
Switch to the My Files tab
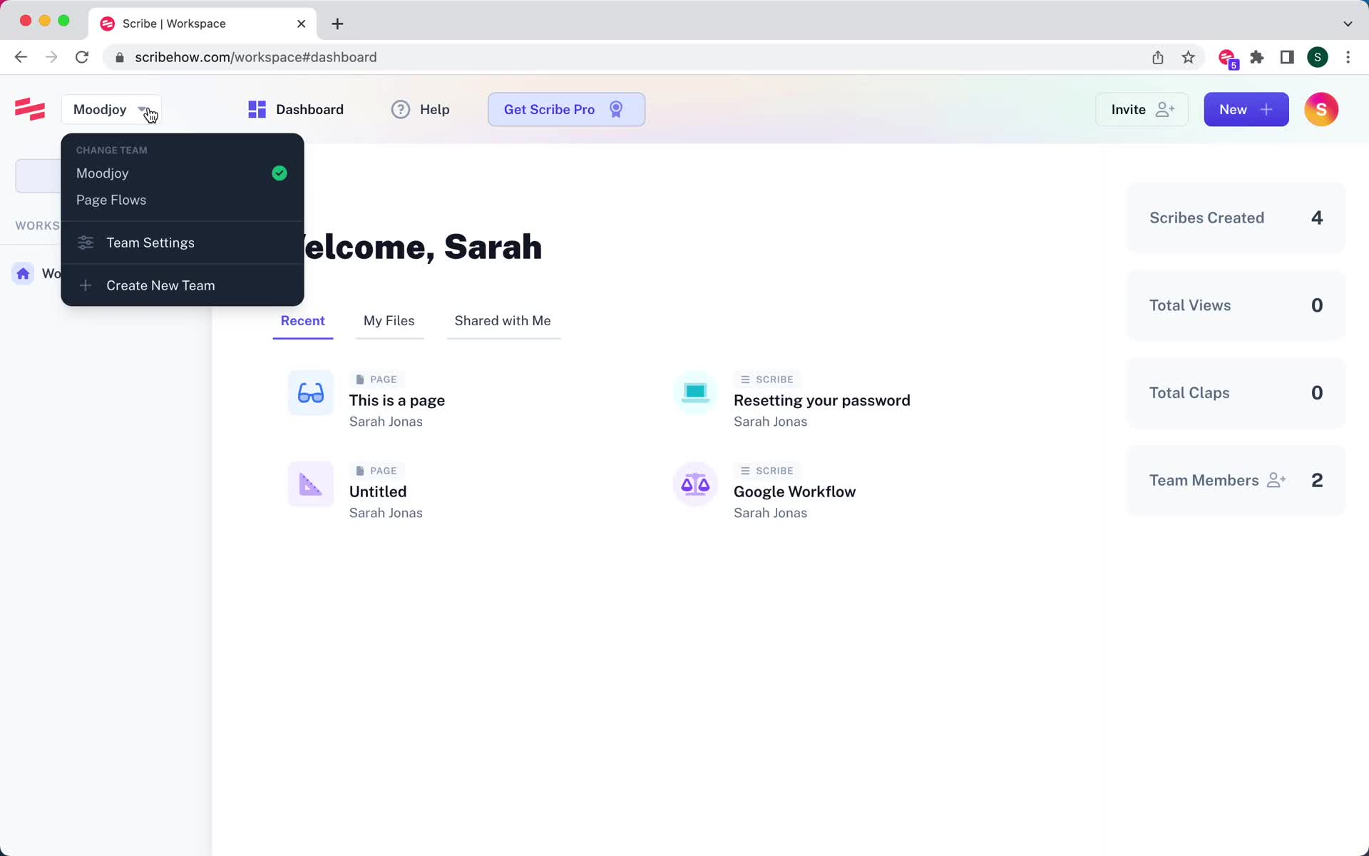[x=389, y=320]
